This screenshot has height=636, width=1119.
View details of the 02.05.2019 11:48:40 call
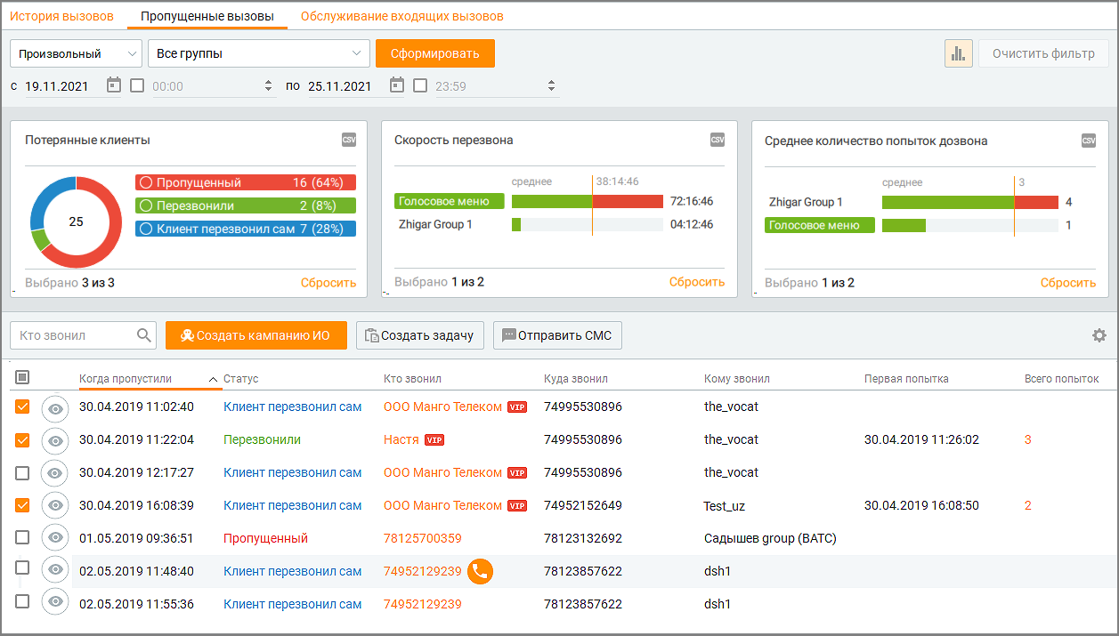55,571
